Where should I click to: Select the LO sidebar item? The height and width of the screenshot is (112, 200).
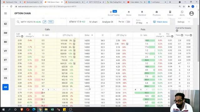5,69
